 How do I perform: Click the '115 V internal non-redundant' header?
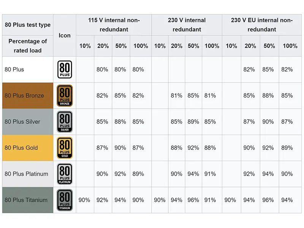coord(114,25)
